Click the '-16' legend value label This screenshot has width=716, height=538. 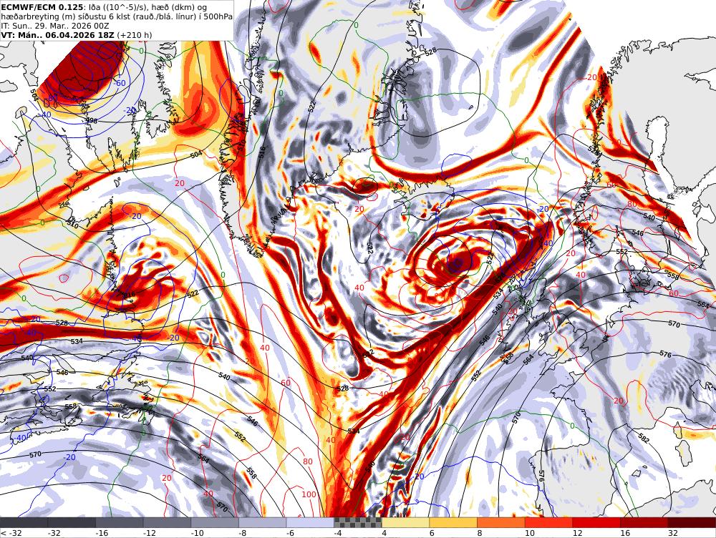pos(102,532)
